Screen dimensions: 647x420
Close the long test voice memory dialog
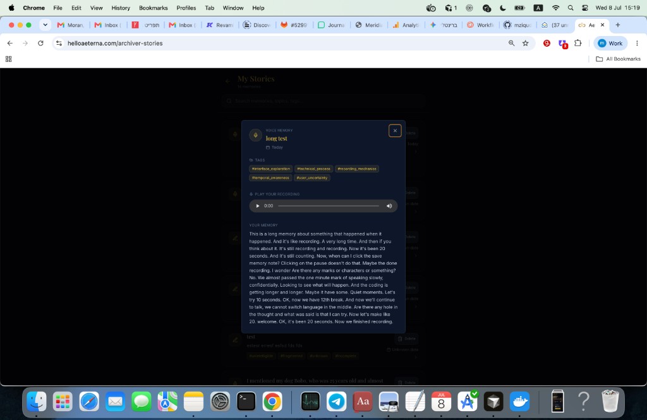[395, 131]
